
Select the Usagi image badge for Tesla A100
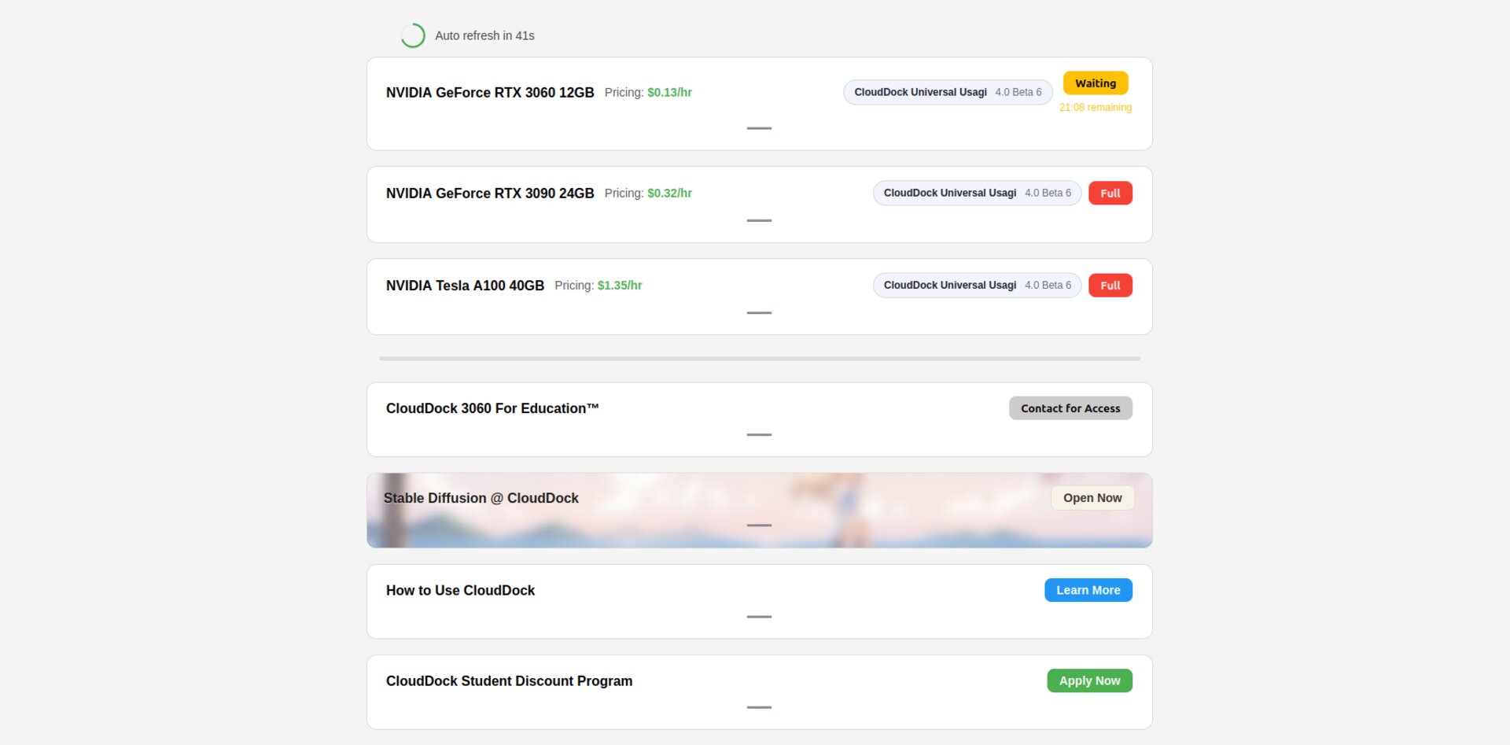pyautogui.click(x=977, y=285)
